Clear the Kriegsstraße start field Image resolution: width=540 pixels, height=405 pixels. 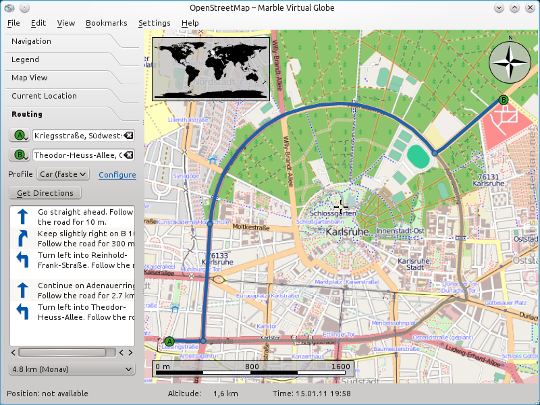128,136
